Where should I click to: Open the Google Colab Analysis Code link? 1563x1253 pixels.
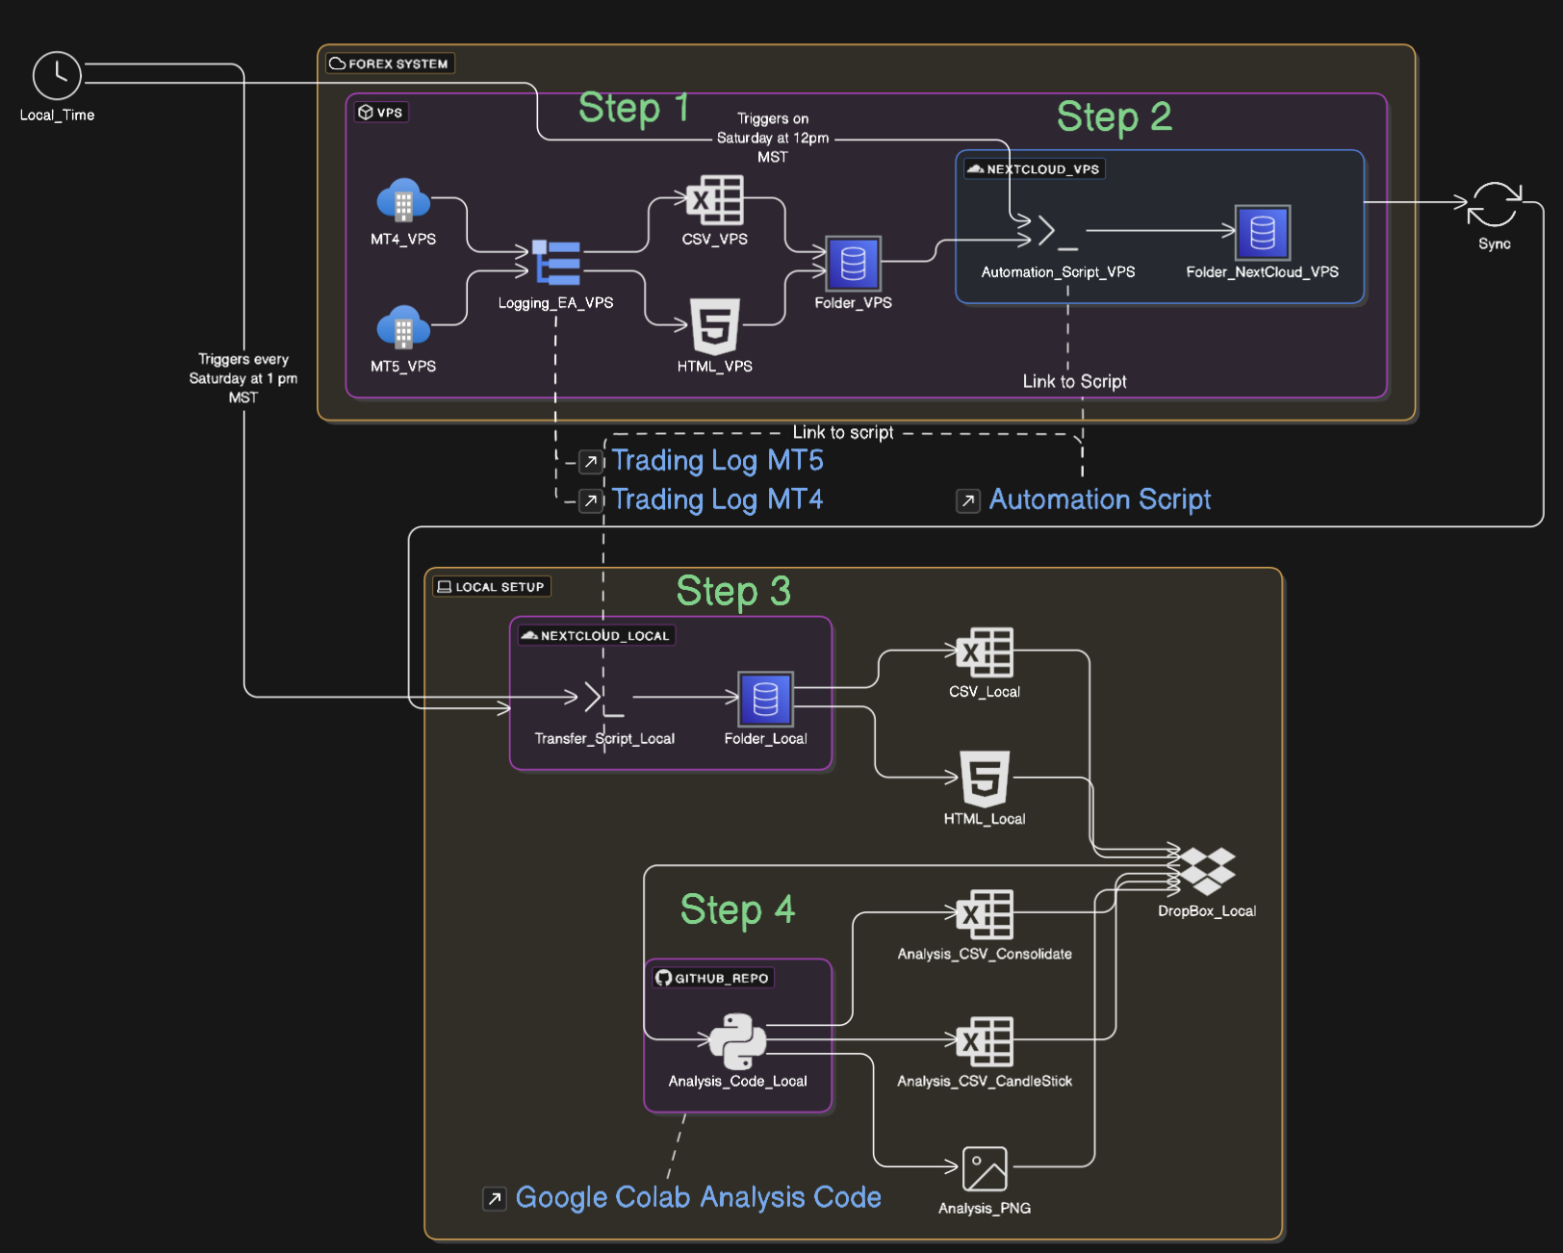699,1197
